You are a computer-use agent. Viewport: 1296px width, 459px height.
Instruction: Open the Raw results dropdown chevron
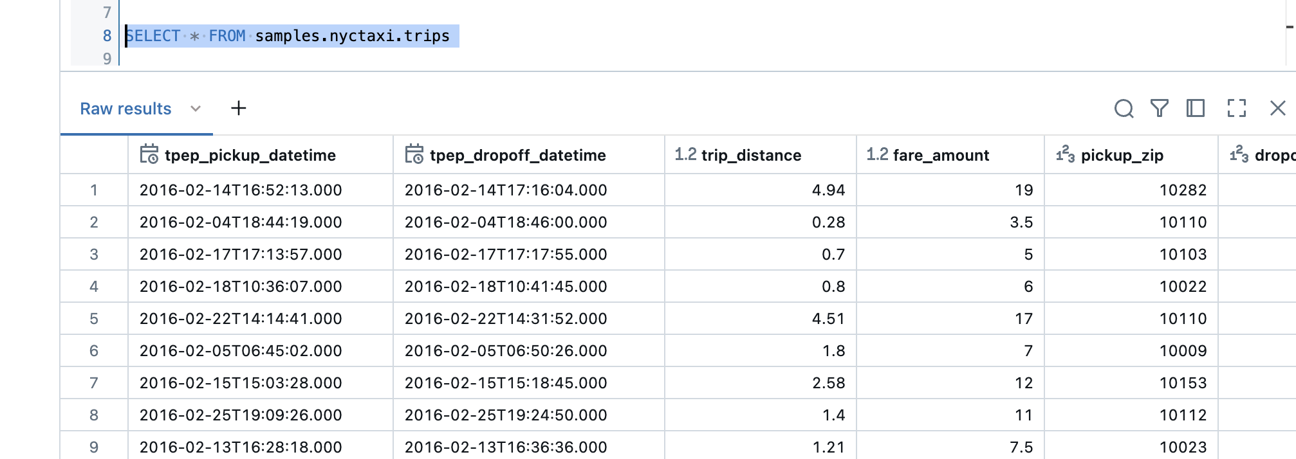196,109
